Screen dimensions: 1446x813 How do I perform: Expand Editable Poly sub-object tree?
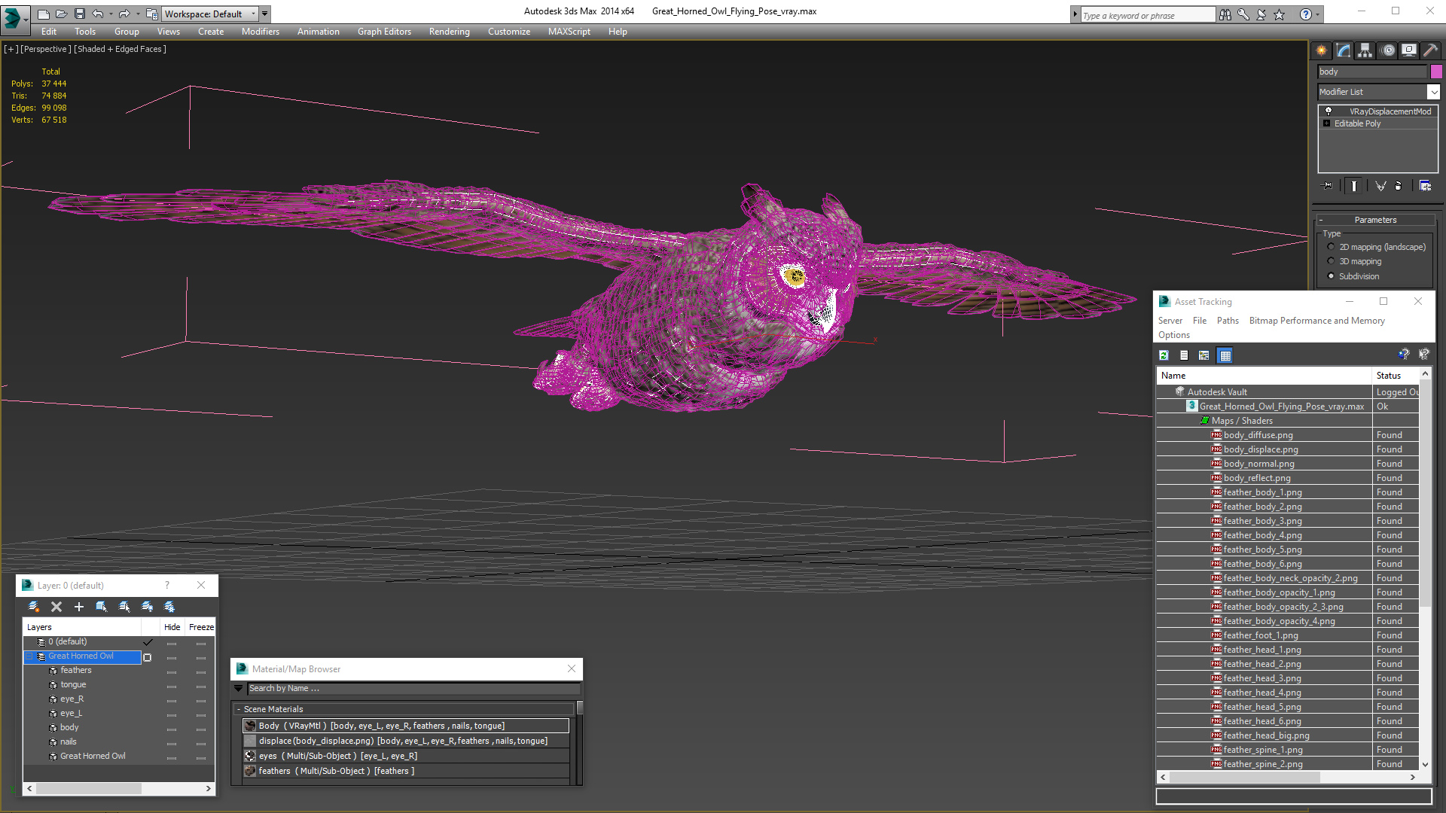[x=1326, y=123]
